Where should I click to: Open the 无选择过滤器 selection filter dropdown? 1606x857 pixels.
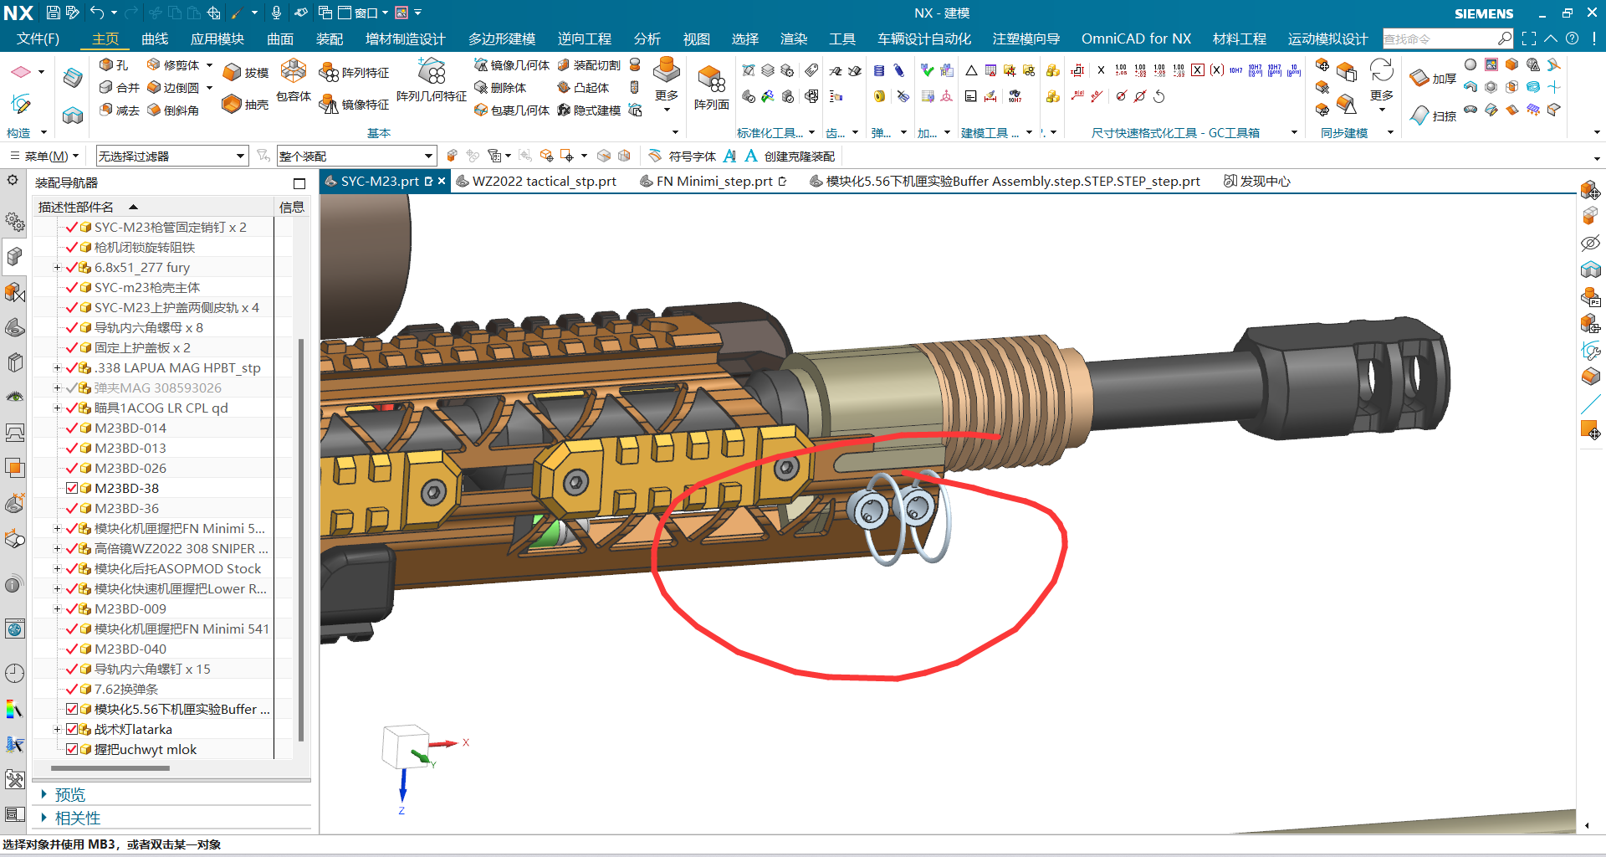[x=172, y=156]
